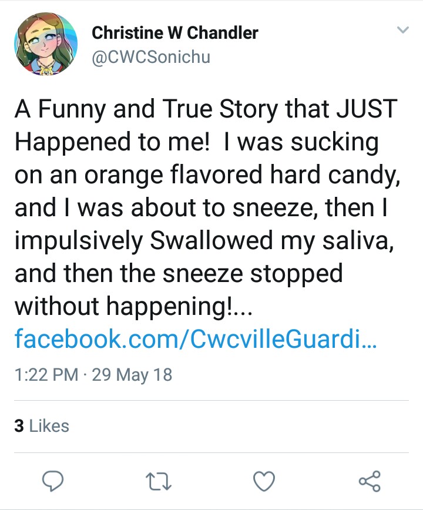
Task: Tap the line starting 'A Funny and True Story'
Action: click(206, 109)
